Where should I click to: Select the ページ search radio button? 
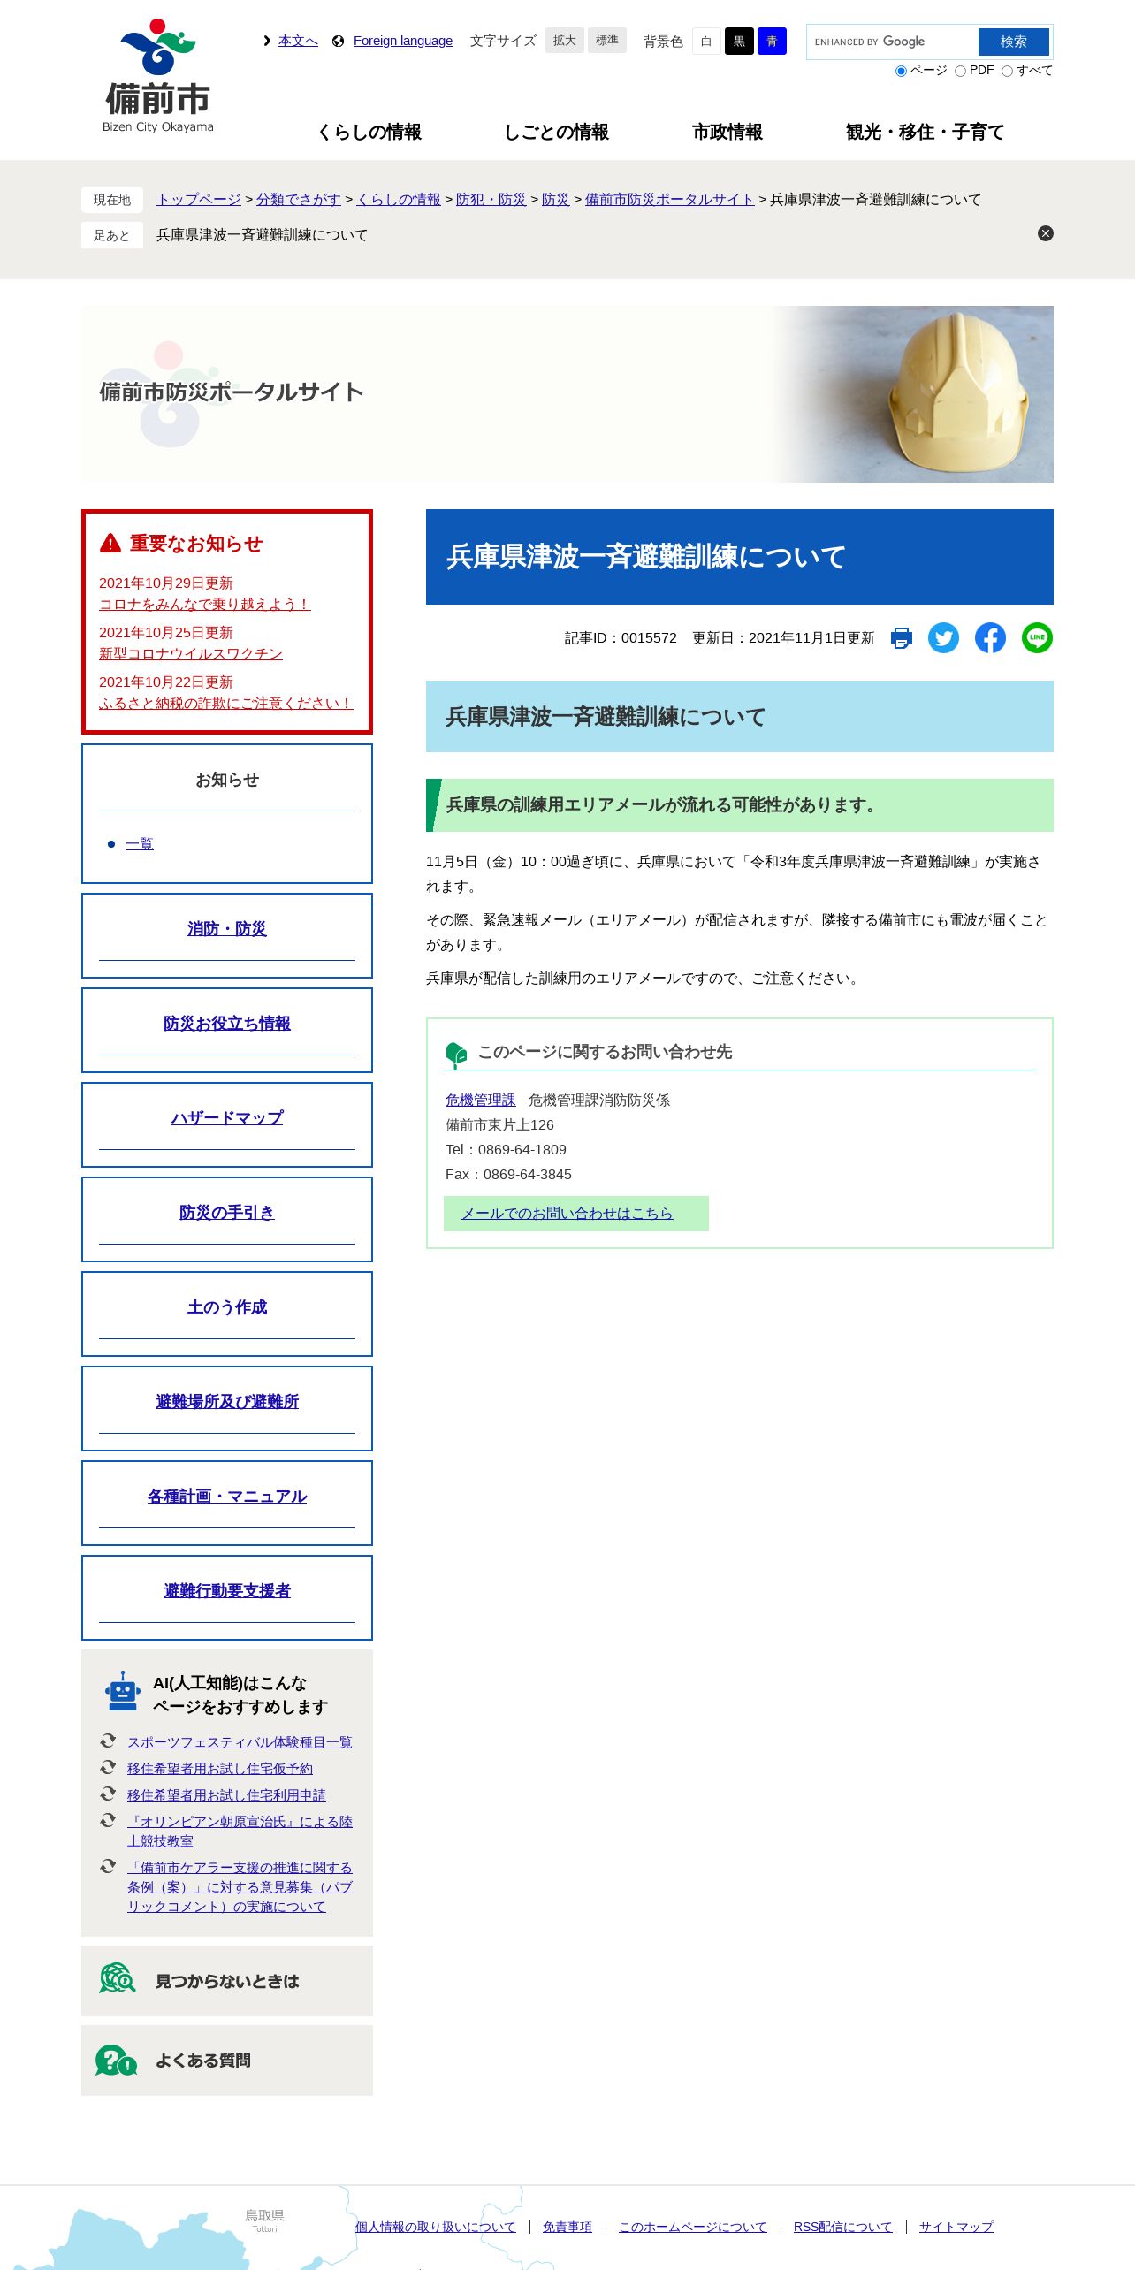pyautogui.click(x=901, y=72)
